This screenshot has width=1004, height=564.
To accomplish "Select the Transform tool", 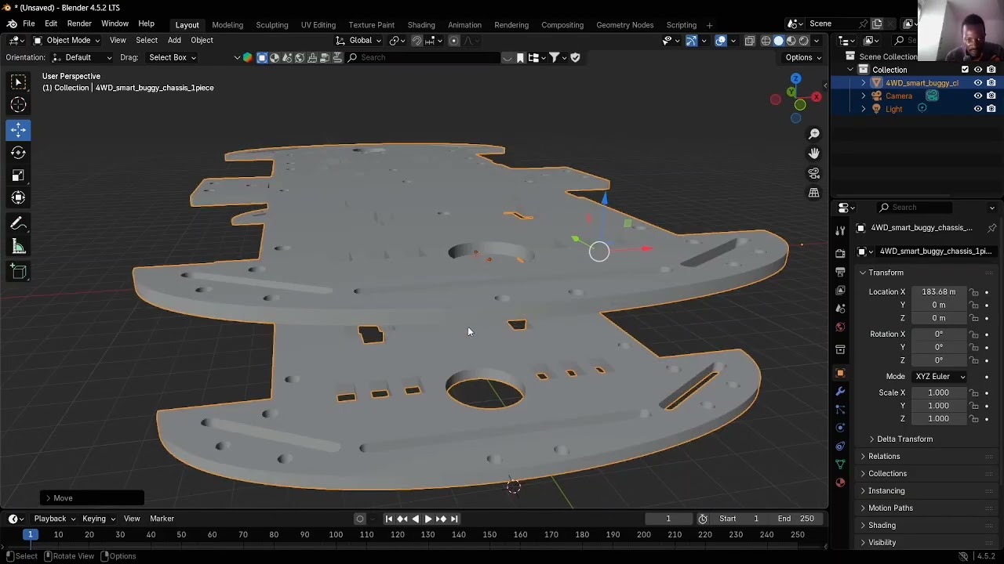I will [19, 198].
